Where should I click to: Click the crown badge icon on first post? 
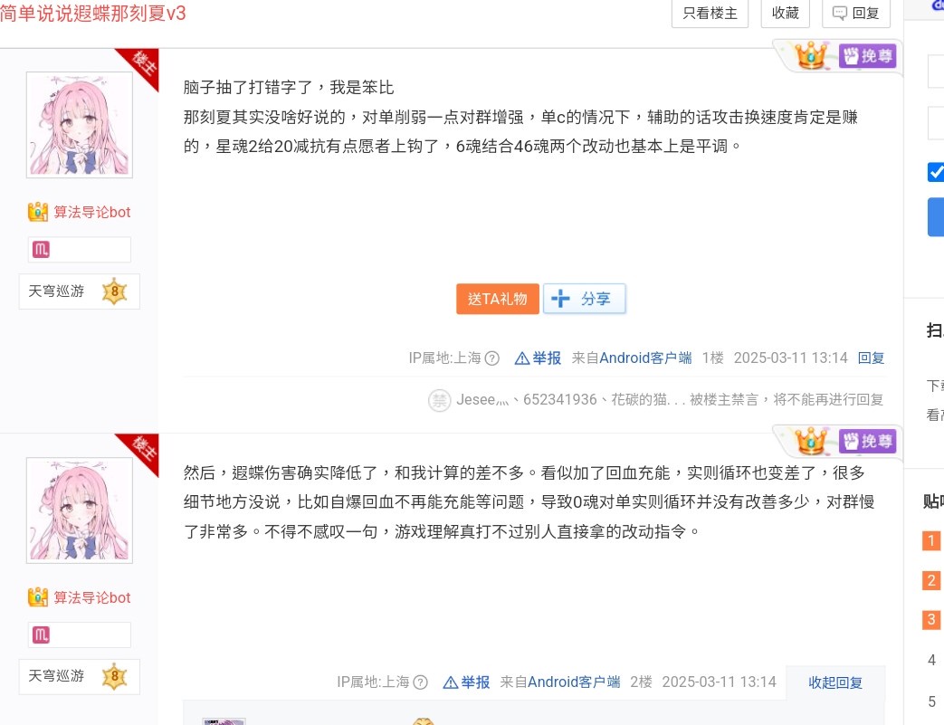810,55
